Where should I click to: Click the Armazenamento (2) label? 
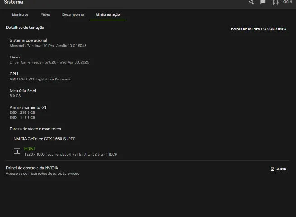(28, 107)
